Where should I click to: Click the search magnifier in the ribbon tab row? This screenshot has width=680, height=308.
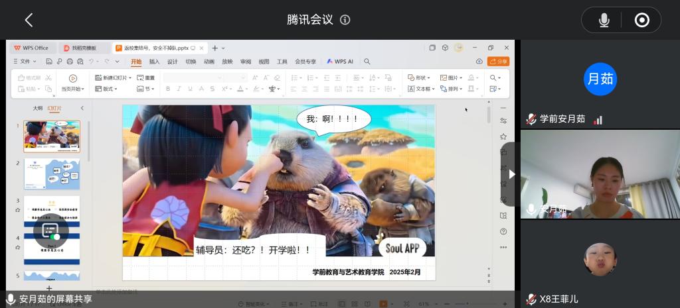[x=367, y=62]
